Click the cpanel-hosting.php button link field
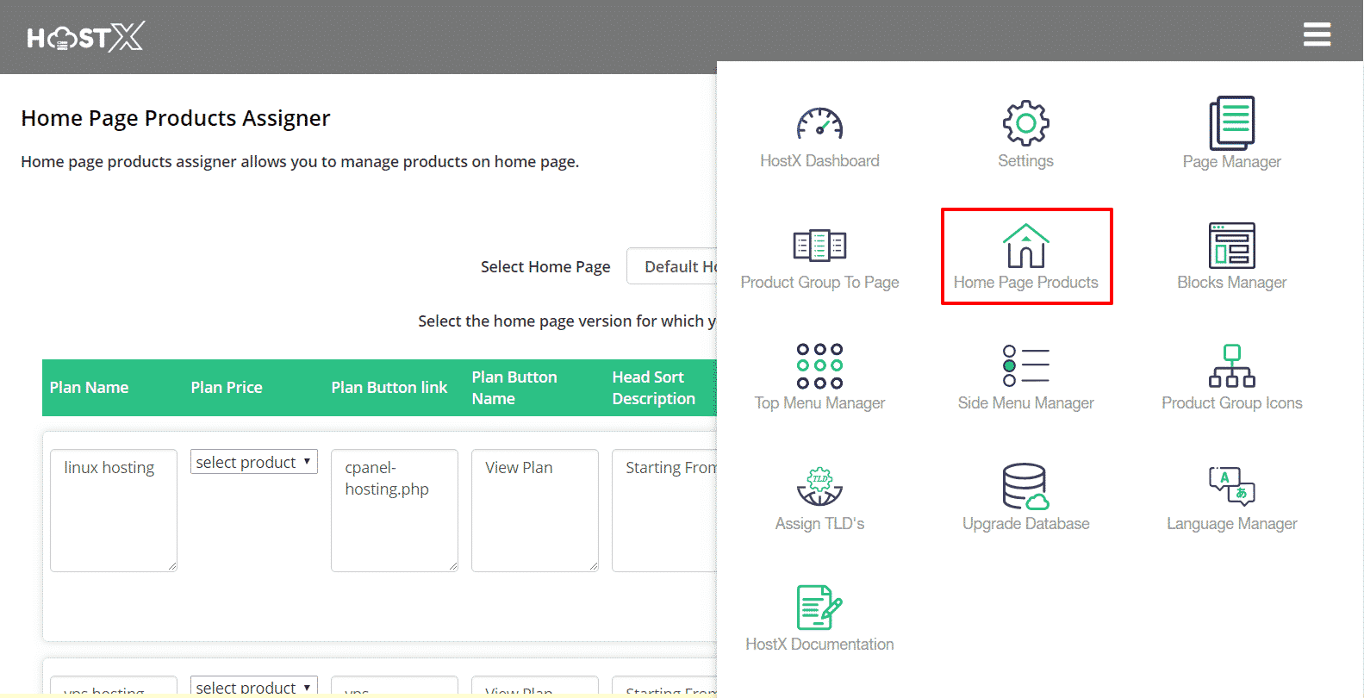 click(395, 509)
